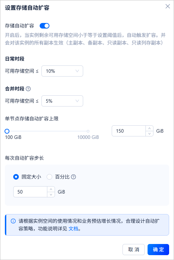Click the storage limit slider handle

click(x=7, y=131)
